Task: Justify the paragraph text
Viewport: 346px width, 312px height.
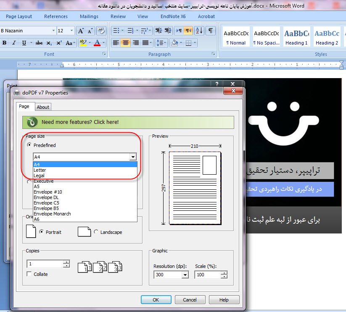Action: (145, 43)
